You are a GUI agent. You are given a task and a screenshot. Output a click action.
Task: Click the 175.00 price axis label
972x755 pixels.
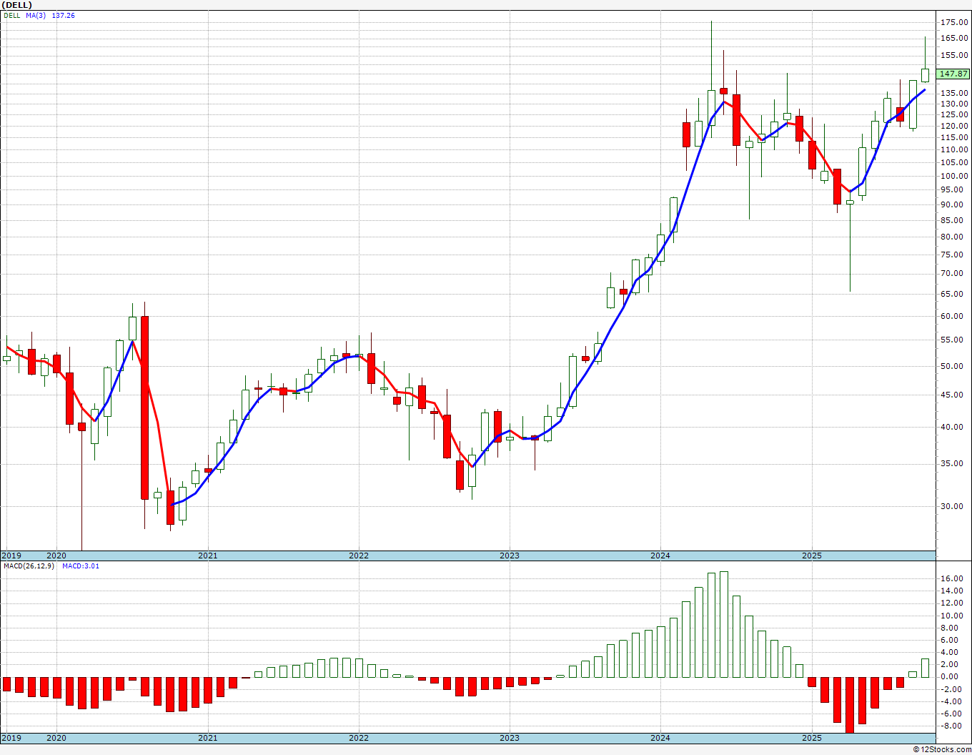pos(954,23)
